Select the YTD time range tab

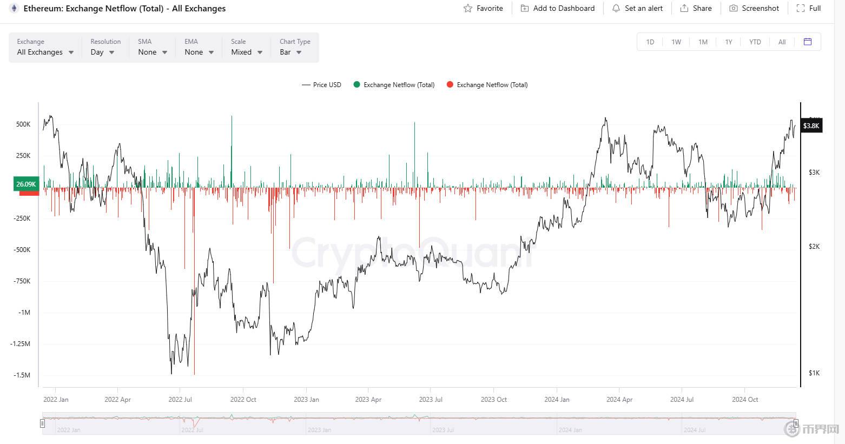[x=755, y=42]
